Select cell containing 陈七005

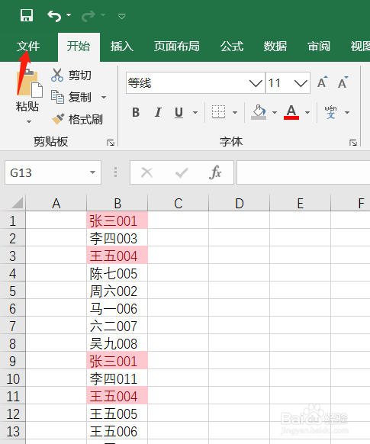[x=117, y=273]
